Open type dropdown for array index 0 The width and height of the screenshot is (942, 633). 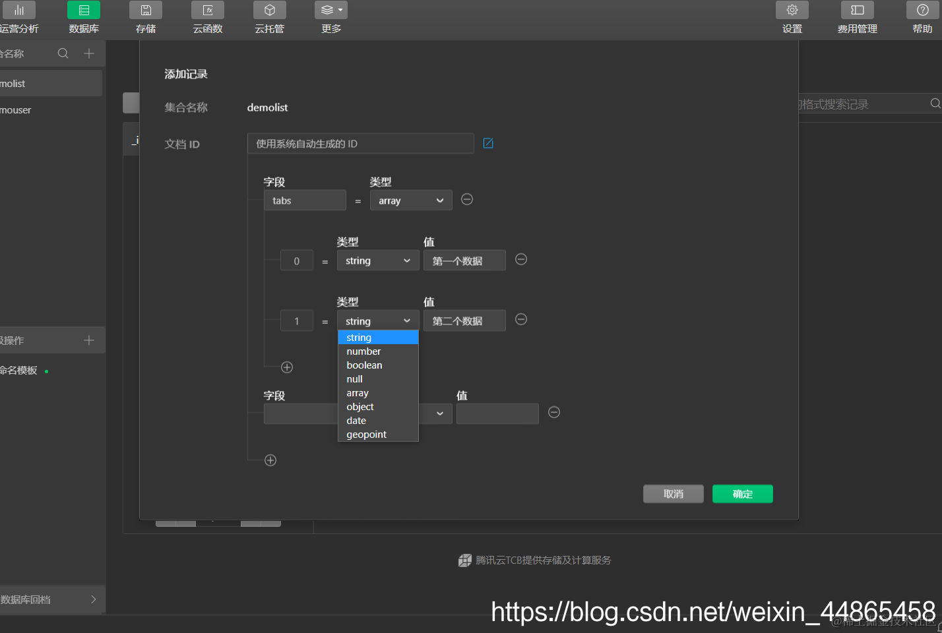(x=378, y=260)
